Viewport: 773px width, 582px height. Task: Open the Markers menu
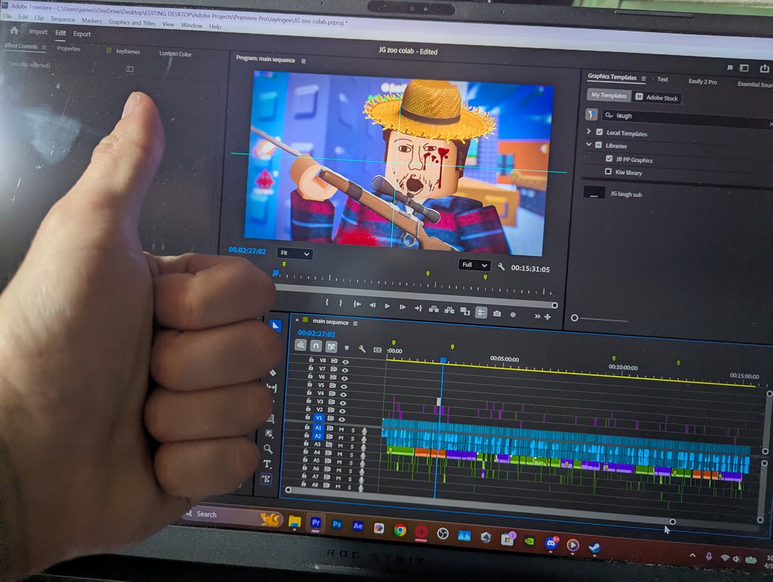click(x=91, y=21)
